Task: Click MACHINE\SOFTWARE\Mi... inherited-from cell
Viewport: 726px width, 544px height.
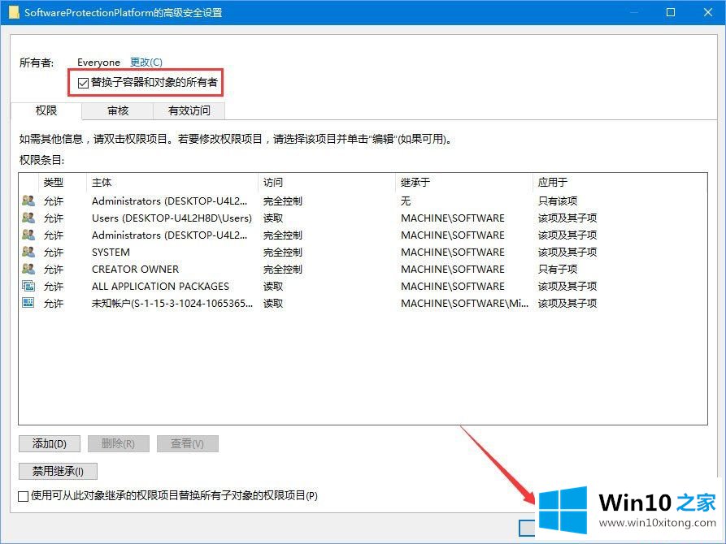Action: 464,304
